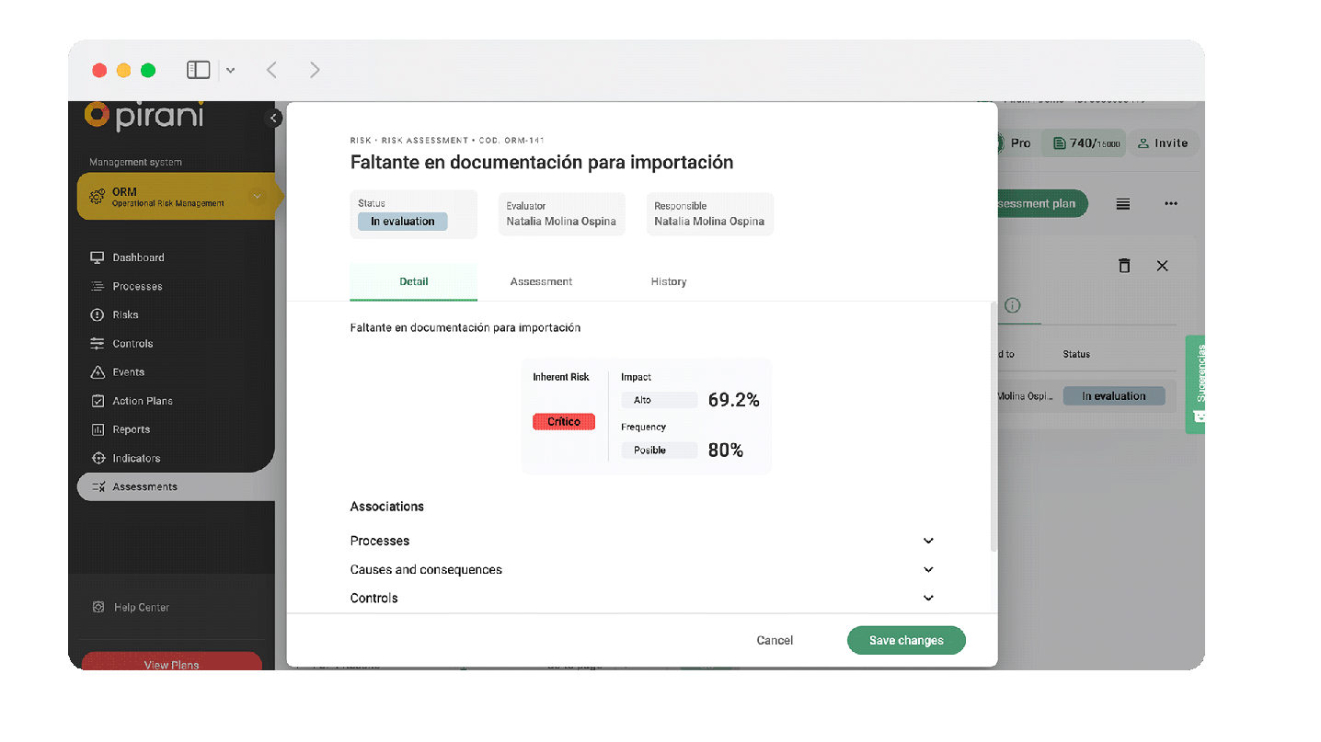
Task: Collapse the sidebar with the arrow toggle
Action: (x=273, y=118)
